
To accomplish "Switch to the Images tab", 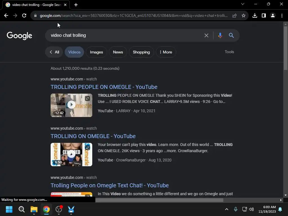I will pos(96,52).
